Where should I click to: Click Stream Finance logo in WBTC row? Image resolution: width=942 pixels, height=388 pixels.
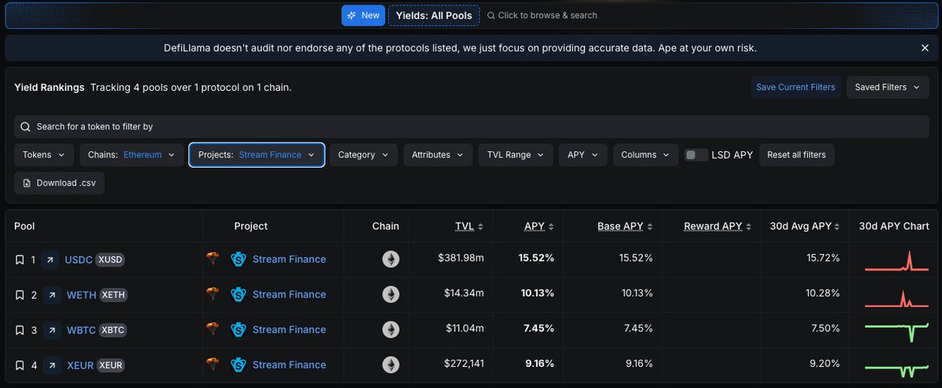point(239,330)
